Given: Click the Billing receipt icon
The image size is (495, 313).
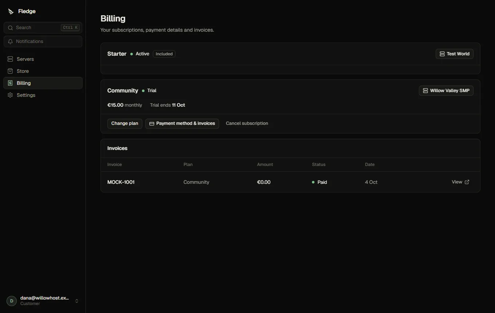Looking at the screenshot, I should 10,83.
